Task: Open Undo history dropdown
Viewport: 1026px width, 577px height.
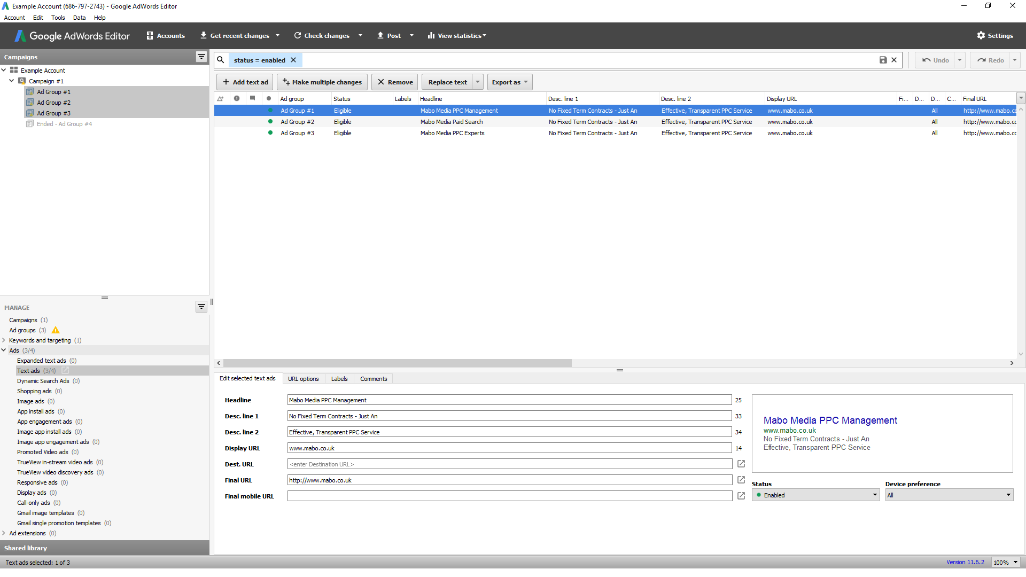Action: (960, 60)
